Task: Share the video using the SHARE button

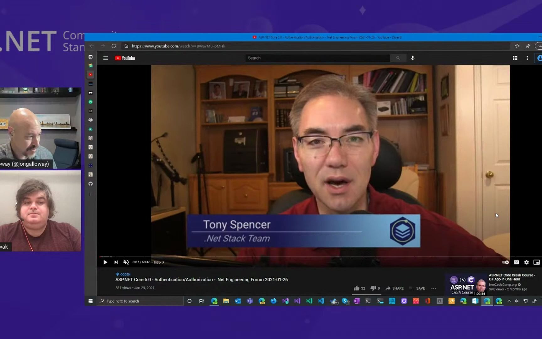Action: coord(395,288)
